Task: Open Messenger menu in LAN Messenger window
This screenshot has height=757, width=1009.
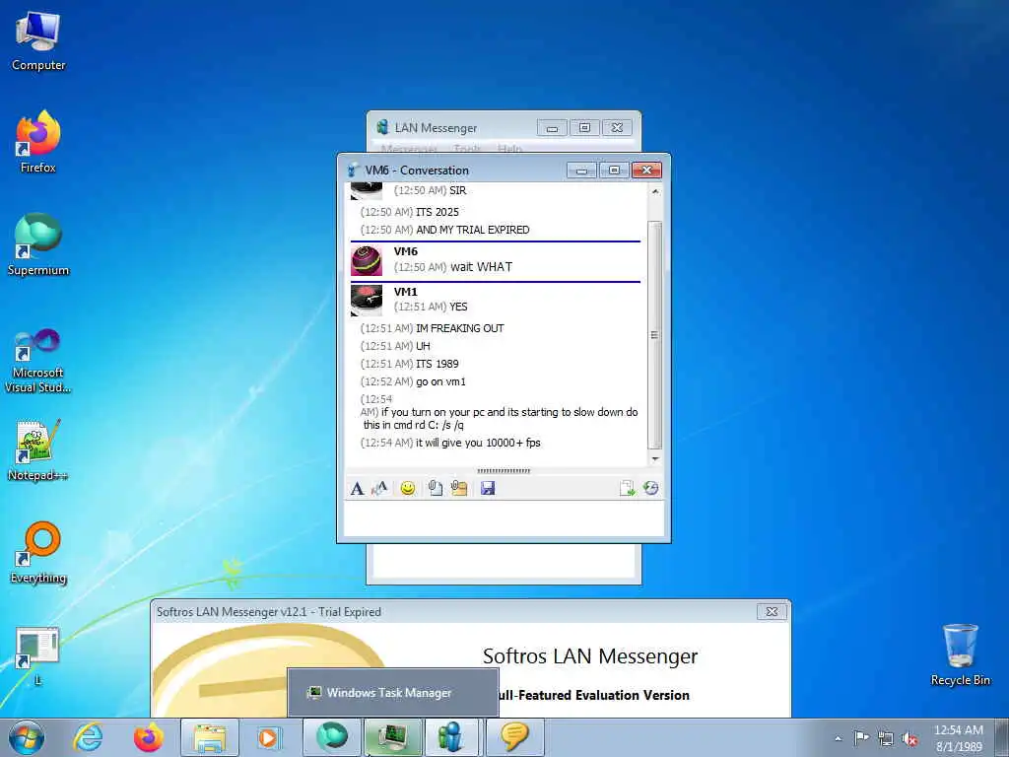Action: coord(409,149)
